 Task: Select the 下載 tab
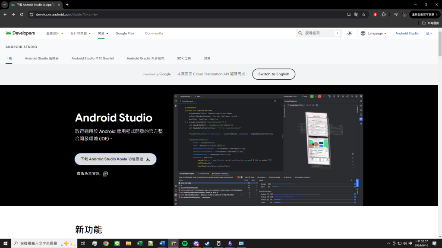click(x=9, y=58)
